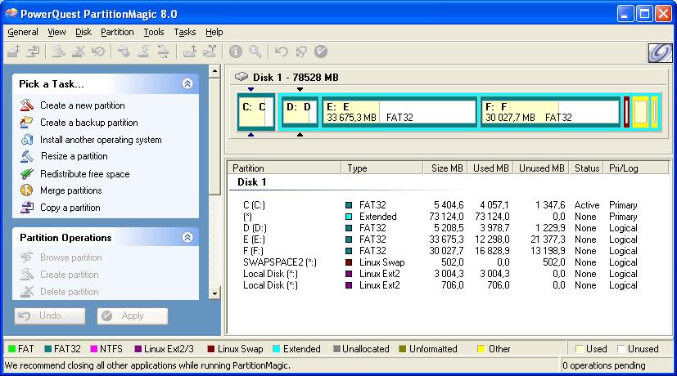Click the grayed Browse partition icon

27,257
